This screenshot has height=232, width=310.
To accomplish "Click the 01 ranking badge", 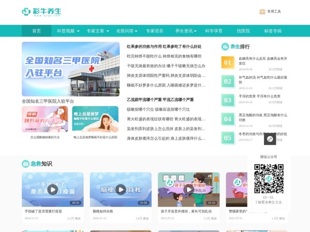I will [x=227, y=63].
